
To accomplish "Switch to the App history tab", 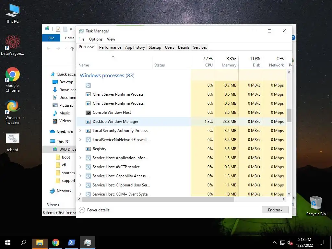I will 135,47.
